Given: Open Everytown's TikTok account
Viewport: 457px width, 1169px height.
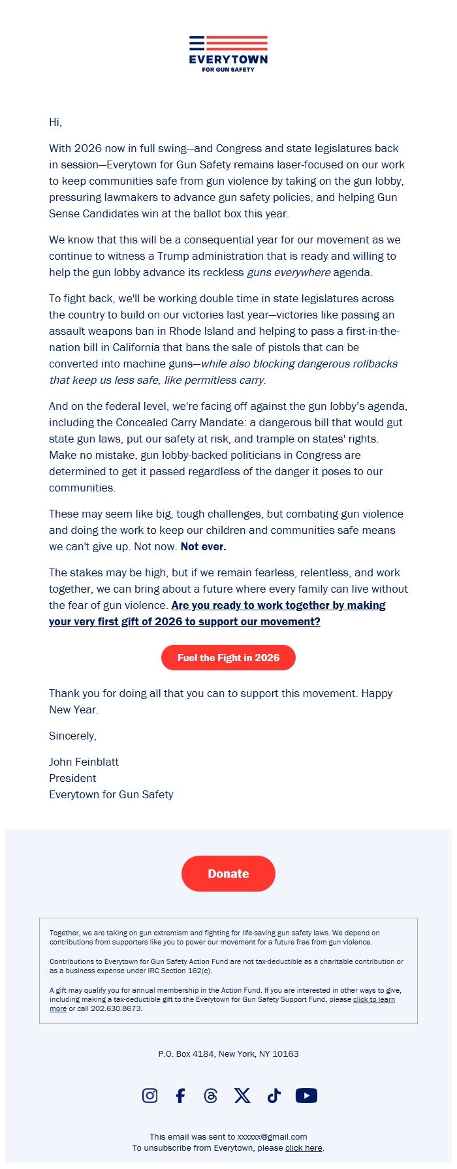Looking at the screenshot, I should pos(273,1096).
